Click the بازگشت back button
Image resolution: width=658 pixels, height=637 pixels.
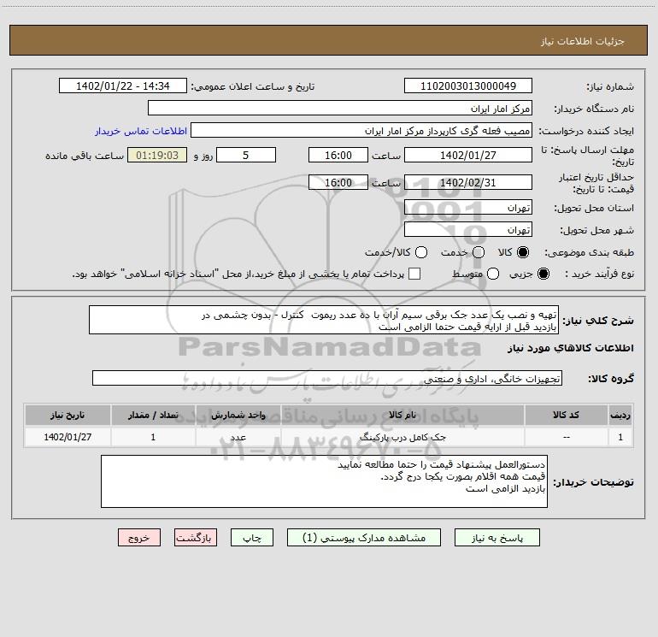click(x=196, y=538)
